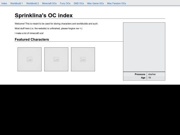Click the Featured Characters heading
This screenshot has width=180, height=135.
point(32,39)
